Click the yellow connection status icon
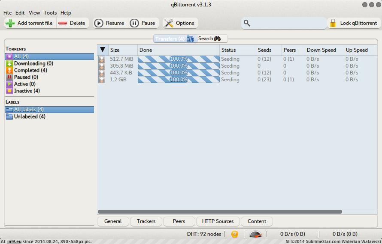The width and height of the screenshot is (382, 244). tap(235, 234)
